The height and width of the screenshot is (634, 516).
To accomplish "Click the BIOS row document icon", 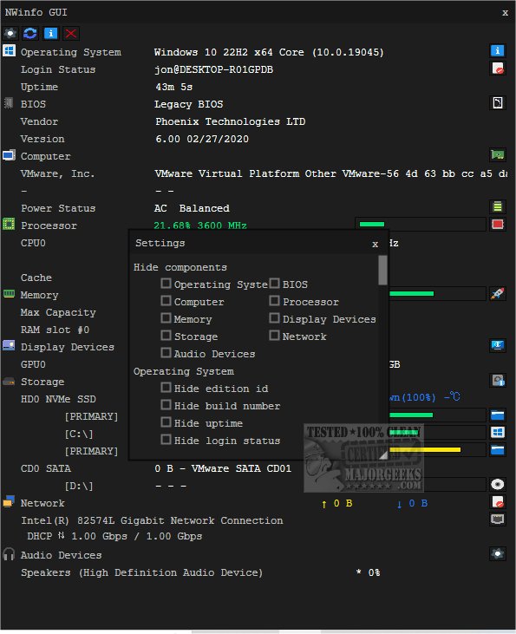I will coord(498,102).
